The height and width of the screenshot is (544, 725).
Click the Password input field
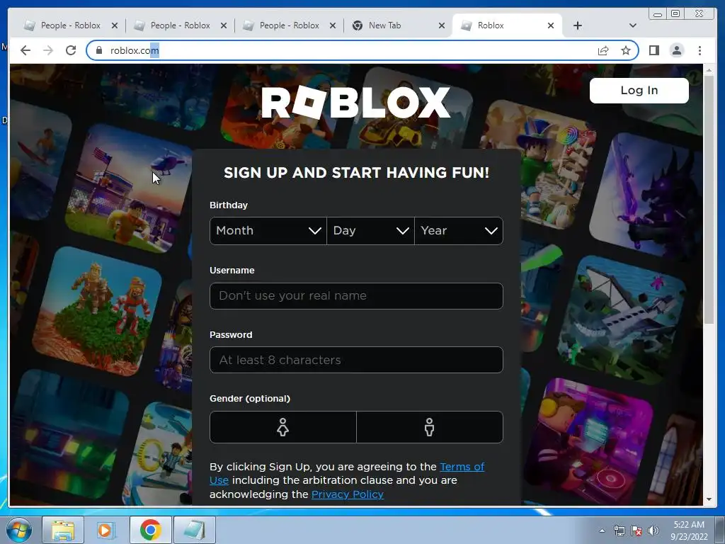pos(356,360)
